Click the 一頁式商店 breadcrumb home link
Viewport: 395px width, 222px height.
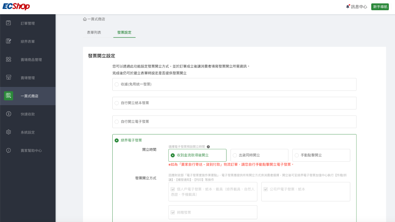click(x=94, y=19)
